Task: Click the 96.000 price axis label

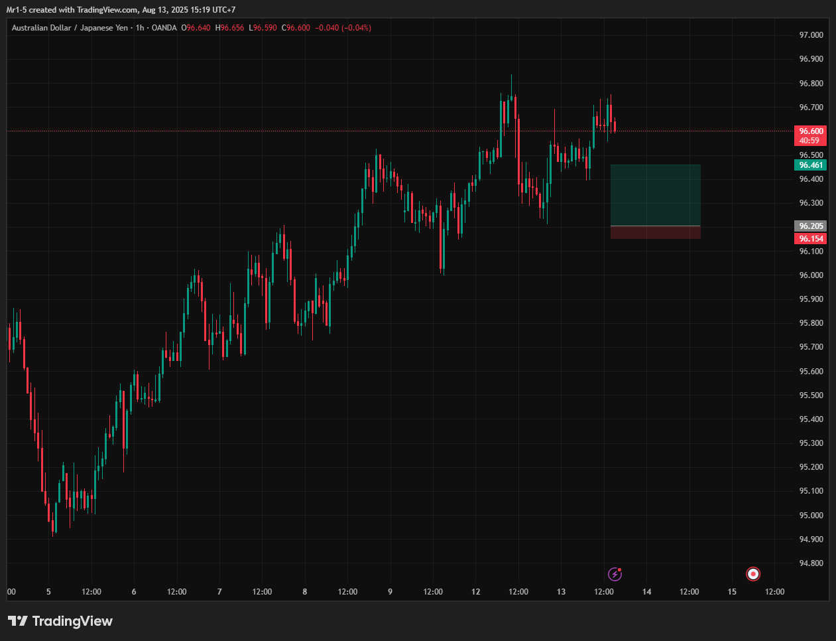Action: click(x=811, y=275)
